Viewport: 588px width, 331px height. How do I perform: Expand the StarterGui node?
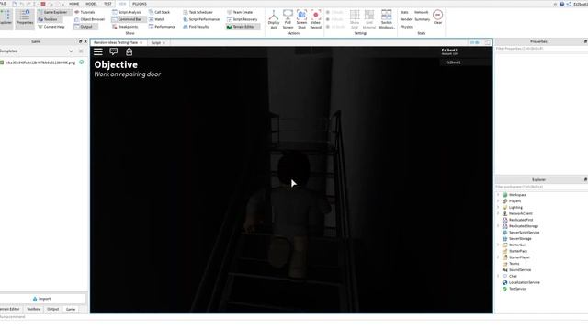(498, 245)
